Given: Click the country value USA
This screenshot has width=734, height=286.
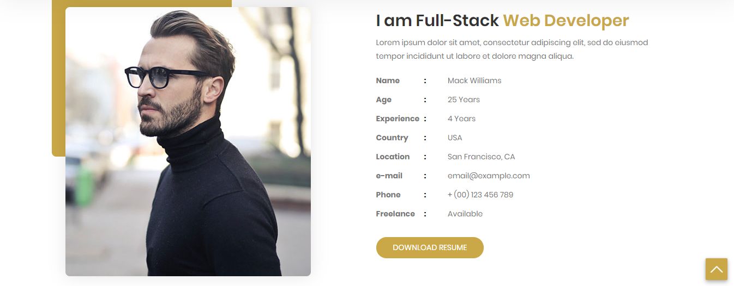Looking at the screenshot, I should pos(455,138).
